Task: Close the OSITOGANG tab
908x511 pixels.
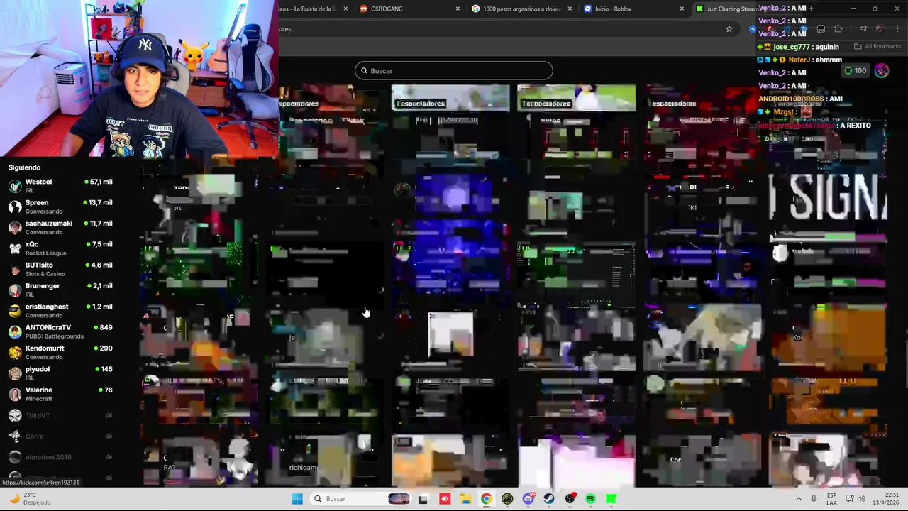Action: (458, 9)
